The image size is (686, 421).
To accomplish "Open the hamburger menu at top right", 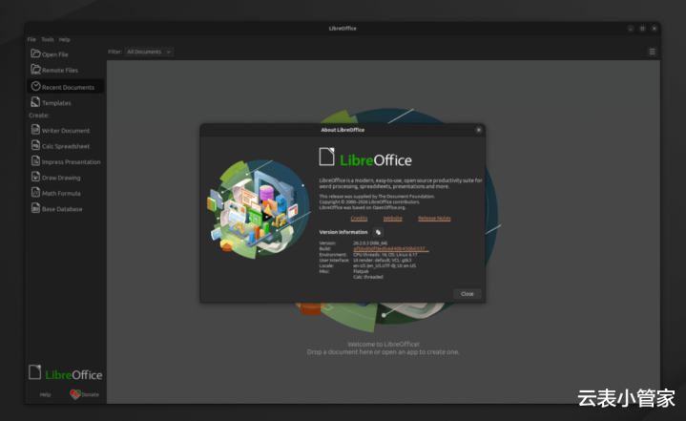I will click(653, 52).
